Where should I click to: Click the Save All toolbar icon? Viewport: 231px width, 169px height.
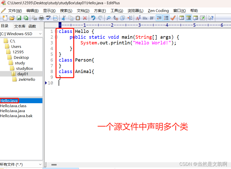click(25, 18)
